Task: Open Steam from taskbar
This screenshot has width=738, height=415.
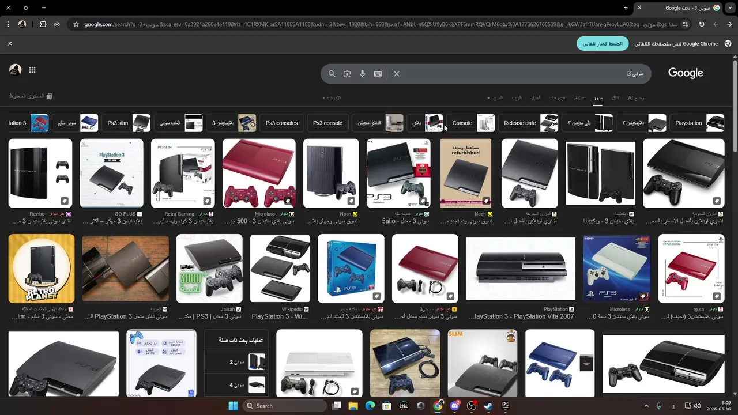Action: 488,406
